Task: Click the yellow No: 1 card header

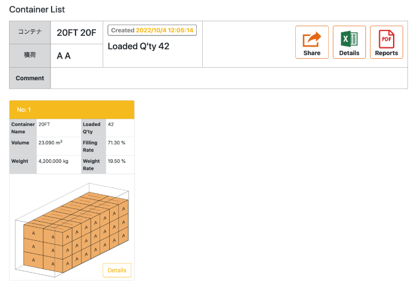Action: coord(72,110)
